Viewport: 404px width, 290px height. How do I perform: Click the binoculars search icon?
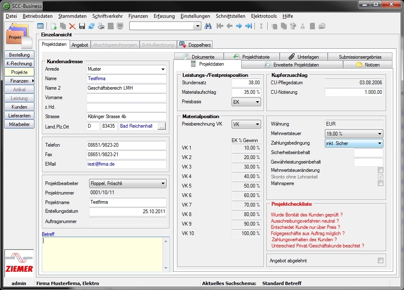click(208, 26)
